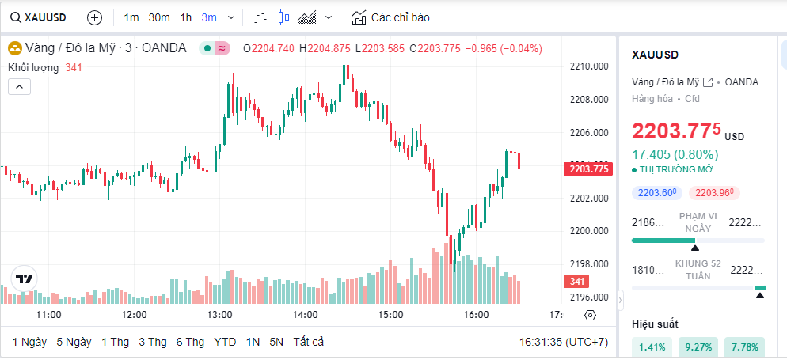The width and height of the screenshot is (787, 360).
Task: Collapse the chart legend with arrow button
Action: click(19, 87)
